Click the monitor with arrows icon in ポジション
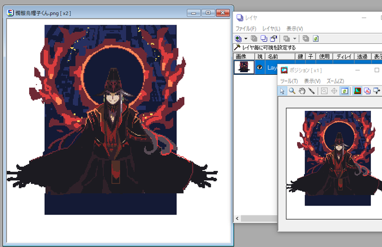Screen dimensions: 382x247 point(377,91)
